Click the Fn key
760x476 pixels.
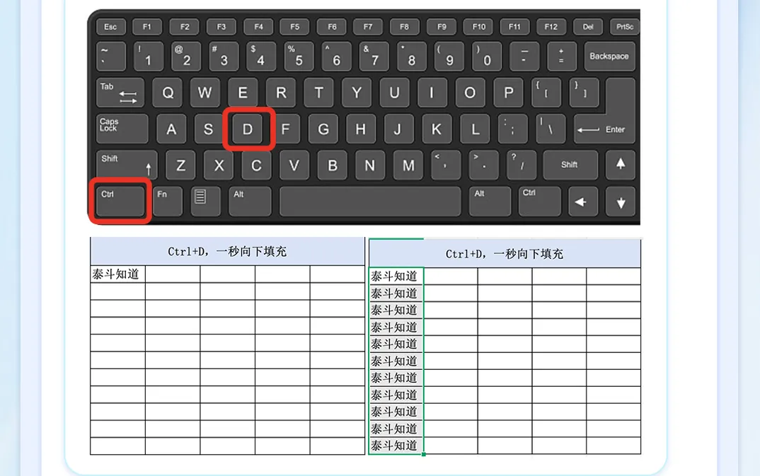pyautogui.click(x=168, y=202)
